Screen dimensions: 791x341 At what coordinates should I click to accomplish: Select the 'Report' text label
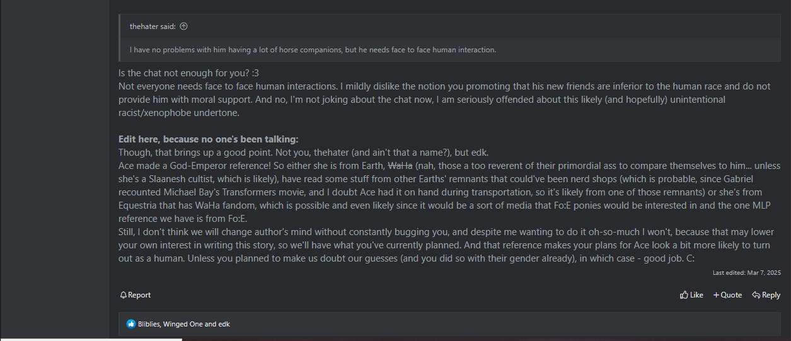(x=139, y=295)
